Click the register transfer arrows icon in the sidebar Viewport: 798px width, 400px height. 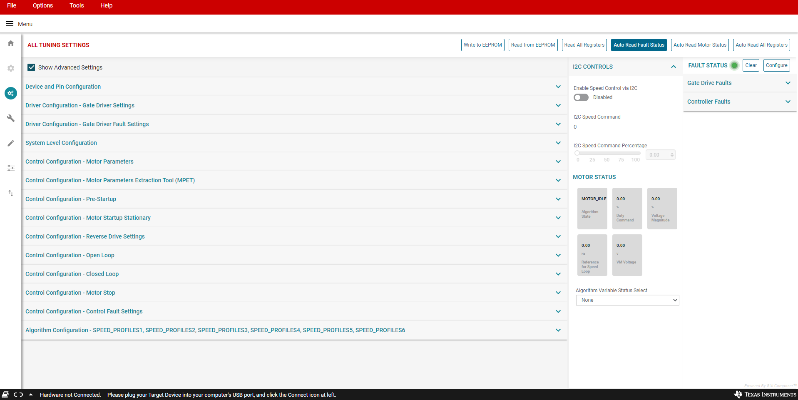(10, 193)
